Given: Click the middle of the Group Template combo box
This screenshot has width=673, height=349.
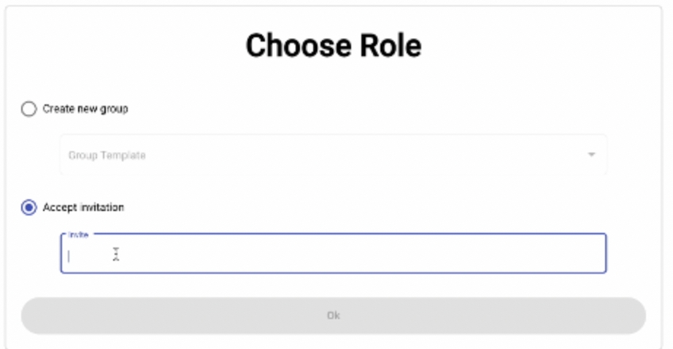Looking at the screenshot, I should pyautogui.click(x=333, y=155).
